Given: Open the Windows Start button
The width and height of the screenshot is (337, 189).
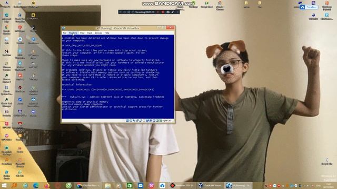Looking at the screenshot, I should coord(4,185).
